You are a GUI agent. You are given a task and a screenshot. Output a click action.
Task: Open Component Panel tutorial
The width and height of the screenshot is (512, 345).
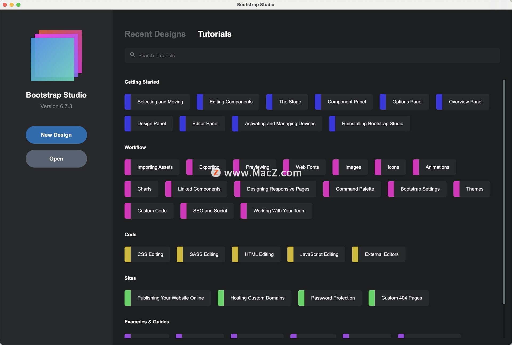point(343,102)
